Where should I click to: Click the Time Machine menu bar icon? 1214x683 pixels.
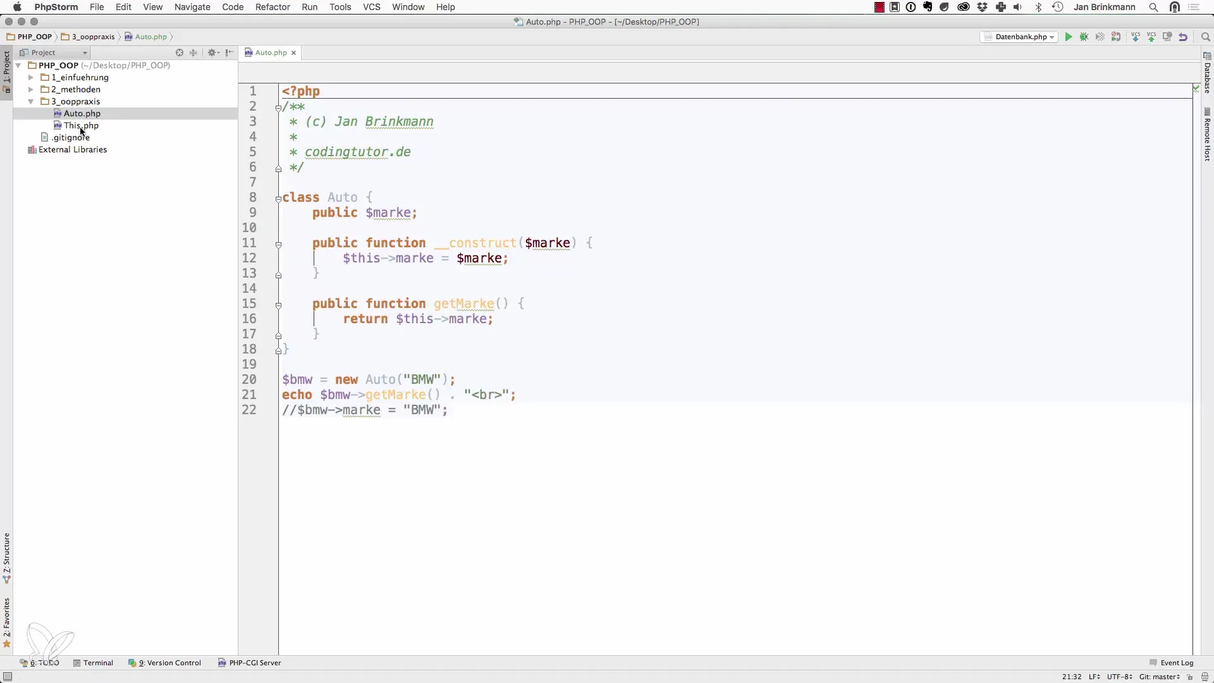1058,7
